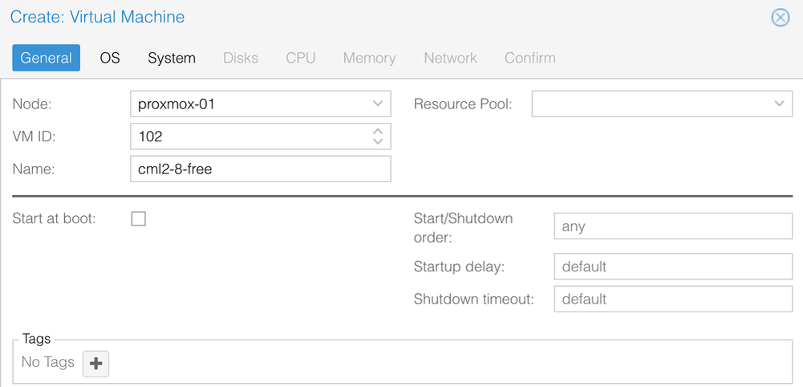
Task: Jump to the Confirm tab
Action: pyautogui.click(x=529, y=58)
